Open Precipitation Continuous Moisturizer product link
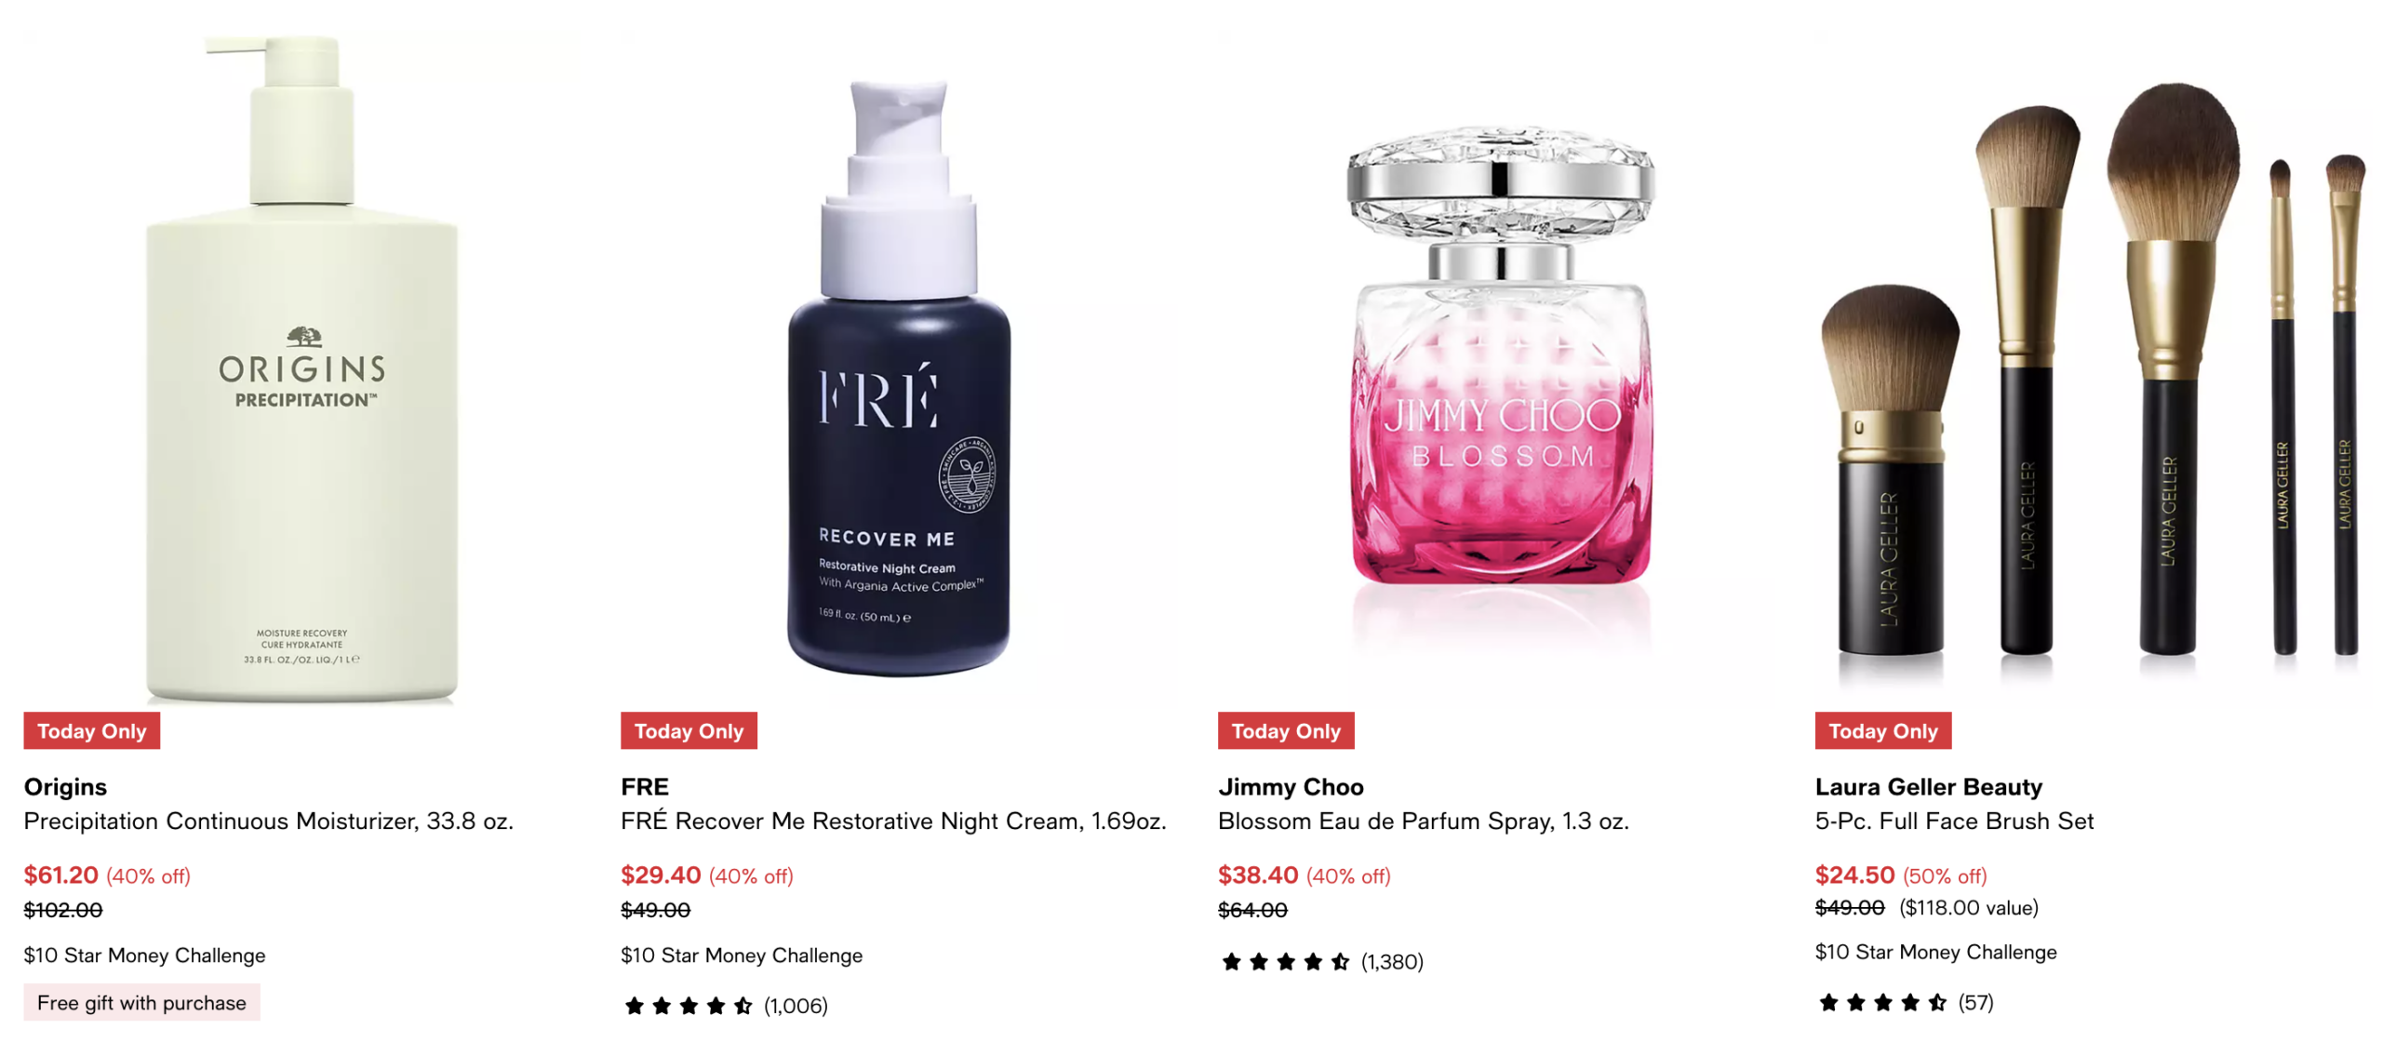 pos(268,822)
